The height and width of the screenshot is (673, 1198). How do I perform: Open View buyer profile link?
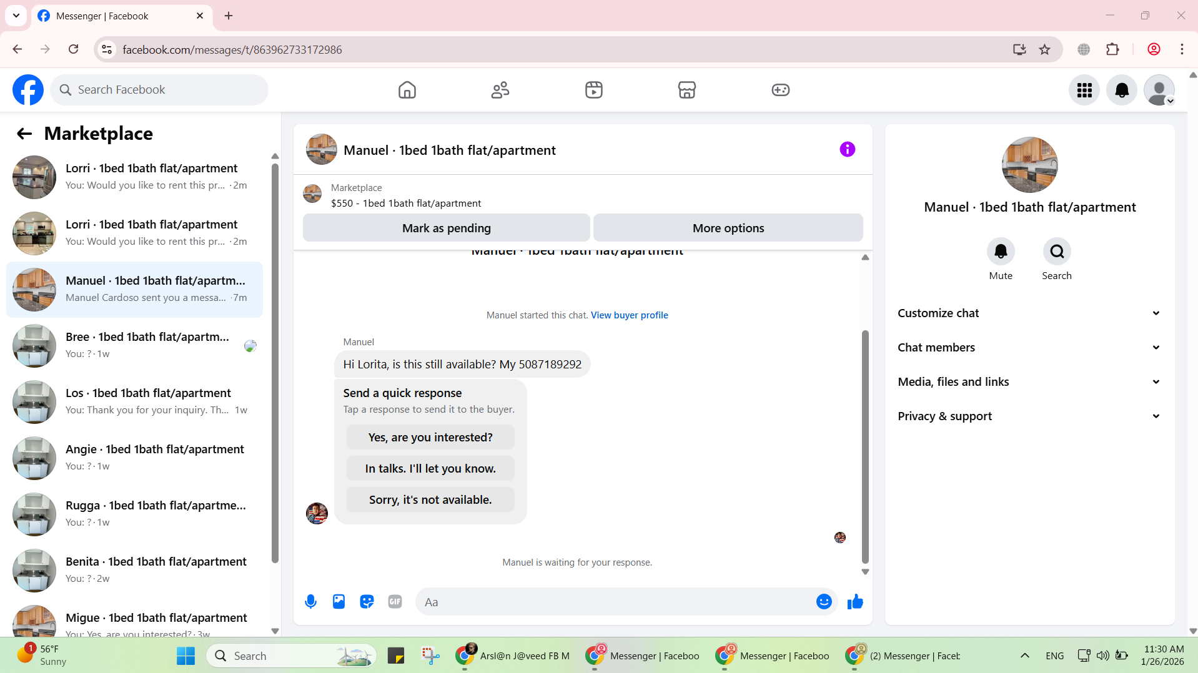click(x=630, y=315)
